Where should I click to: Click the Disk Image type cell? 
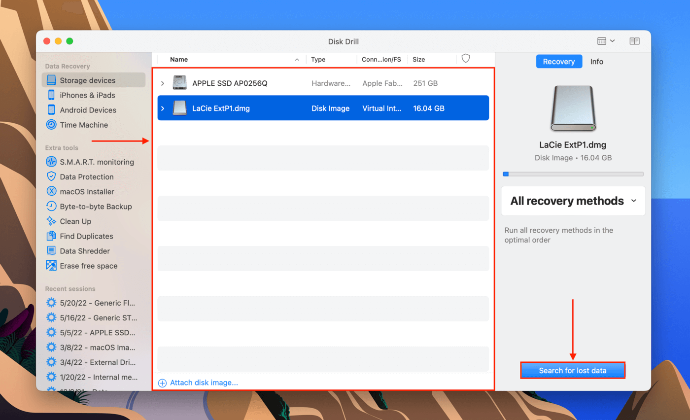pos(331,108)
